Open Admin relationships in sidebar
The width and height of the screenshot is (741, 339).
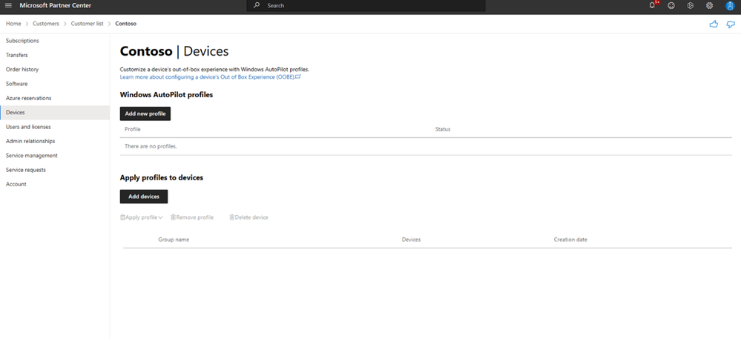point(55,141)
